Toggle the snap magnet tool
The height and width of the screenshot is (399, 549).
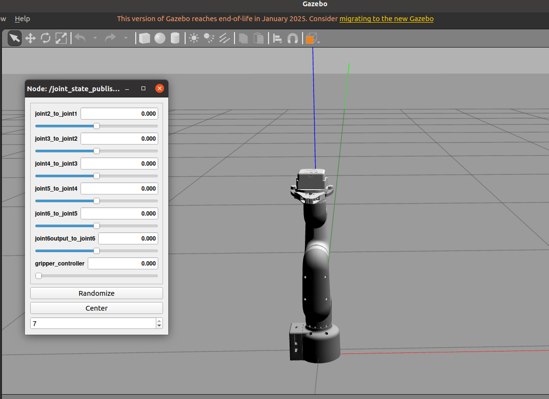[292, 38]
